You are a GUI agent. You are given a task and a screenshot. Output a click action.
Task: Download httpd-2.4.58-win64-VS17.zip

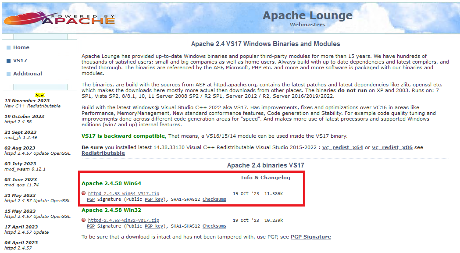click(x=124, y=193)
